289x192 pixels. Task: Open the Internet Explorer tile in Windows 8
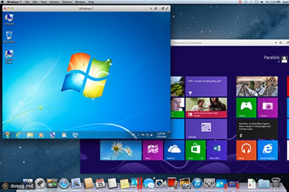coord(268,150)
